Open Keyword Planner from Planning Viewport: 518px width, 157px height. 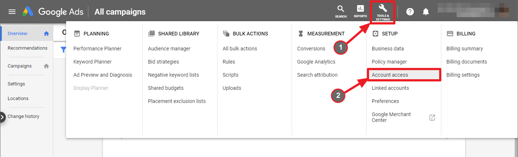[x=92, y=62]
